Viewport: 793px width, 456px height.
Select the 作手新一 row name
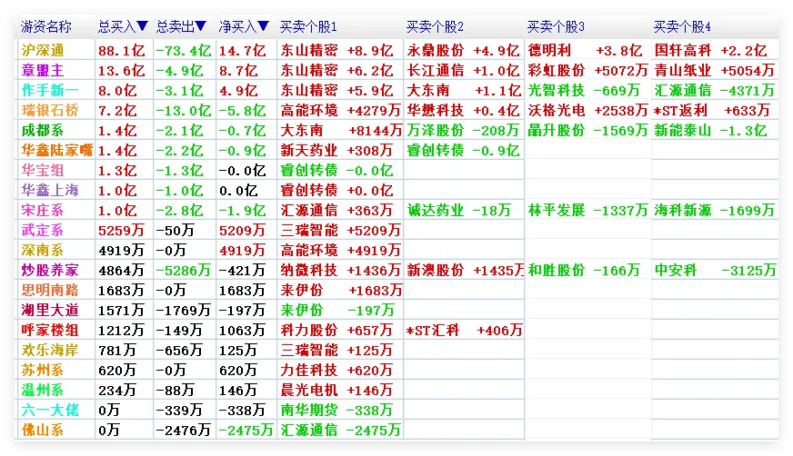coord(50,91)
